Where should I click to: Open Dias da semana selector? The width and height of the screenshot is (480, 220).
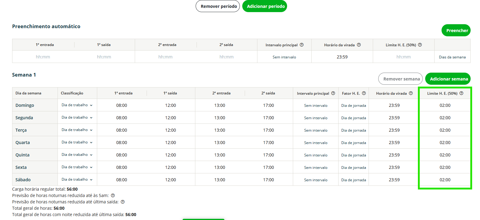click(452, 57)
